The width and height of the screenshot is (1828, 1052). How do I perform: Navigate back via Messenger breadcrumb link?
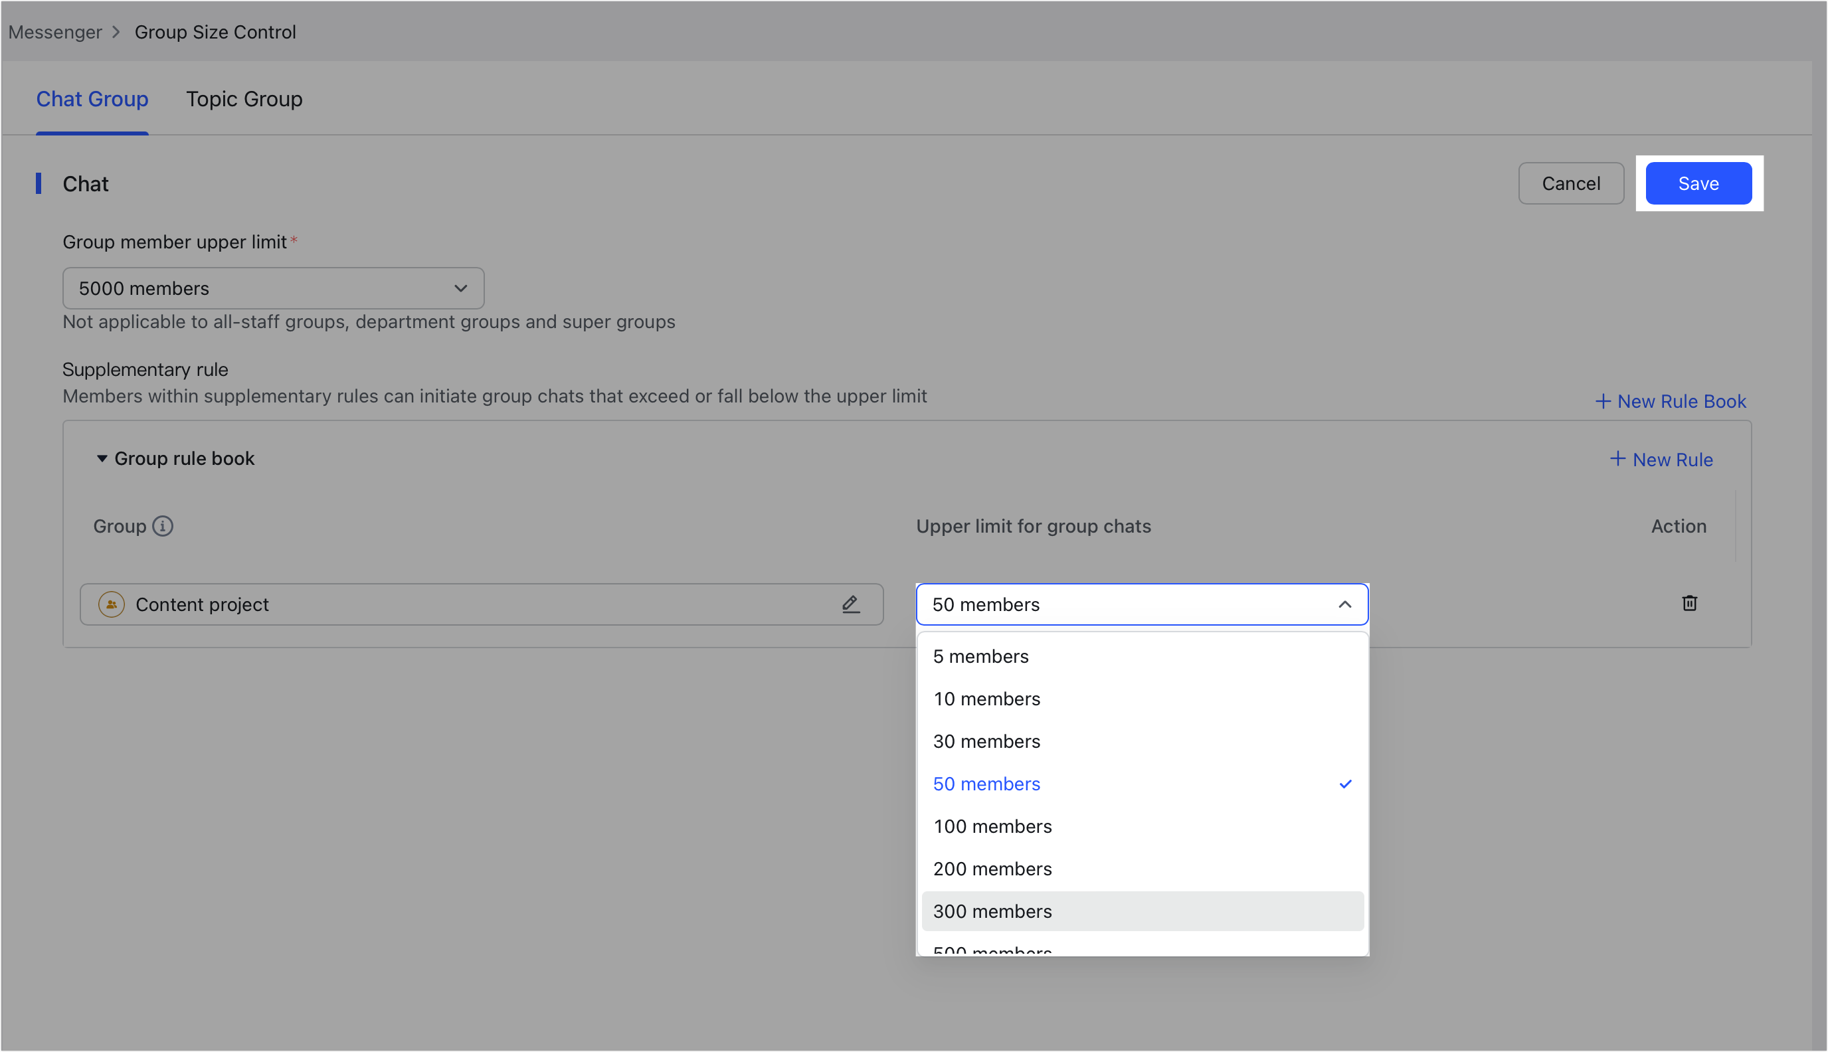click(x=55, y=33)
